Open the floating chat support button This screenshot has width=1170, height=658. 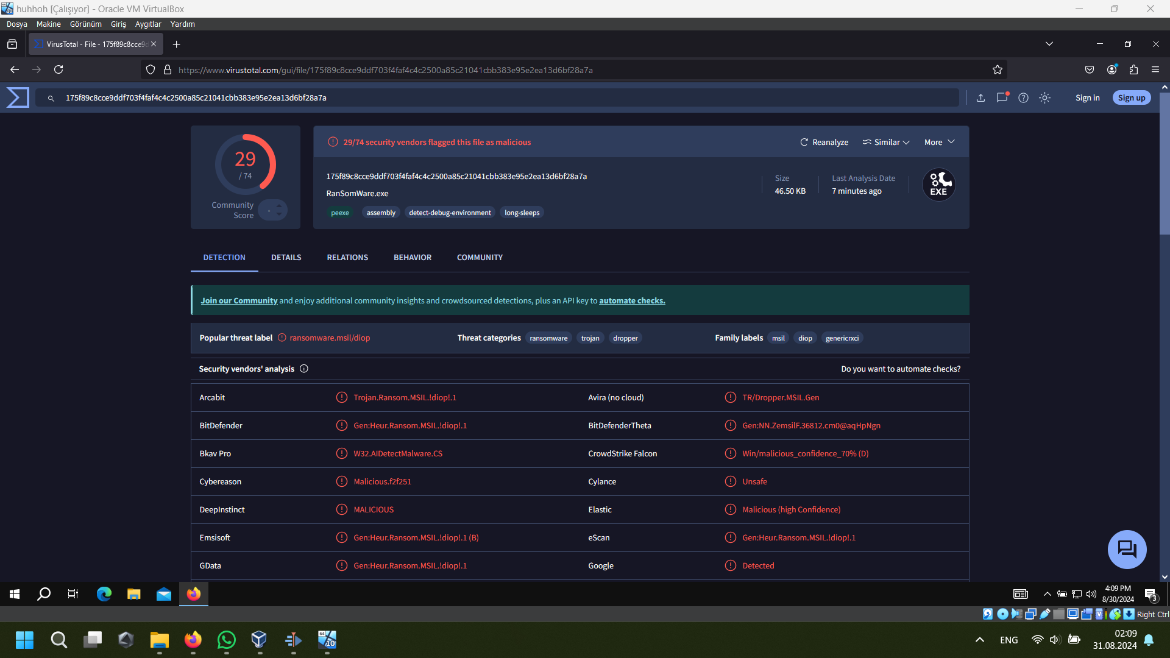point(1126,549)
